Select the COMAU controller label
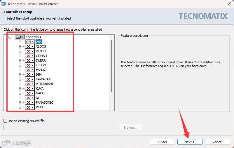 pos(41,56)
